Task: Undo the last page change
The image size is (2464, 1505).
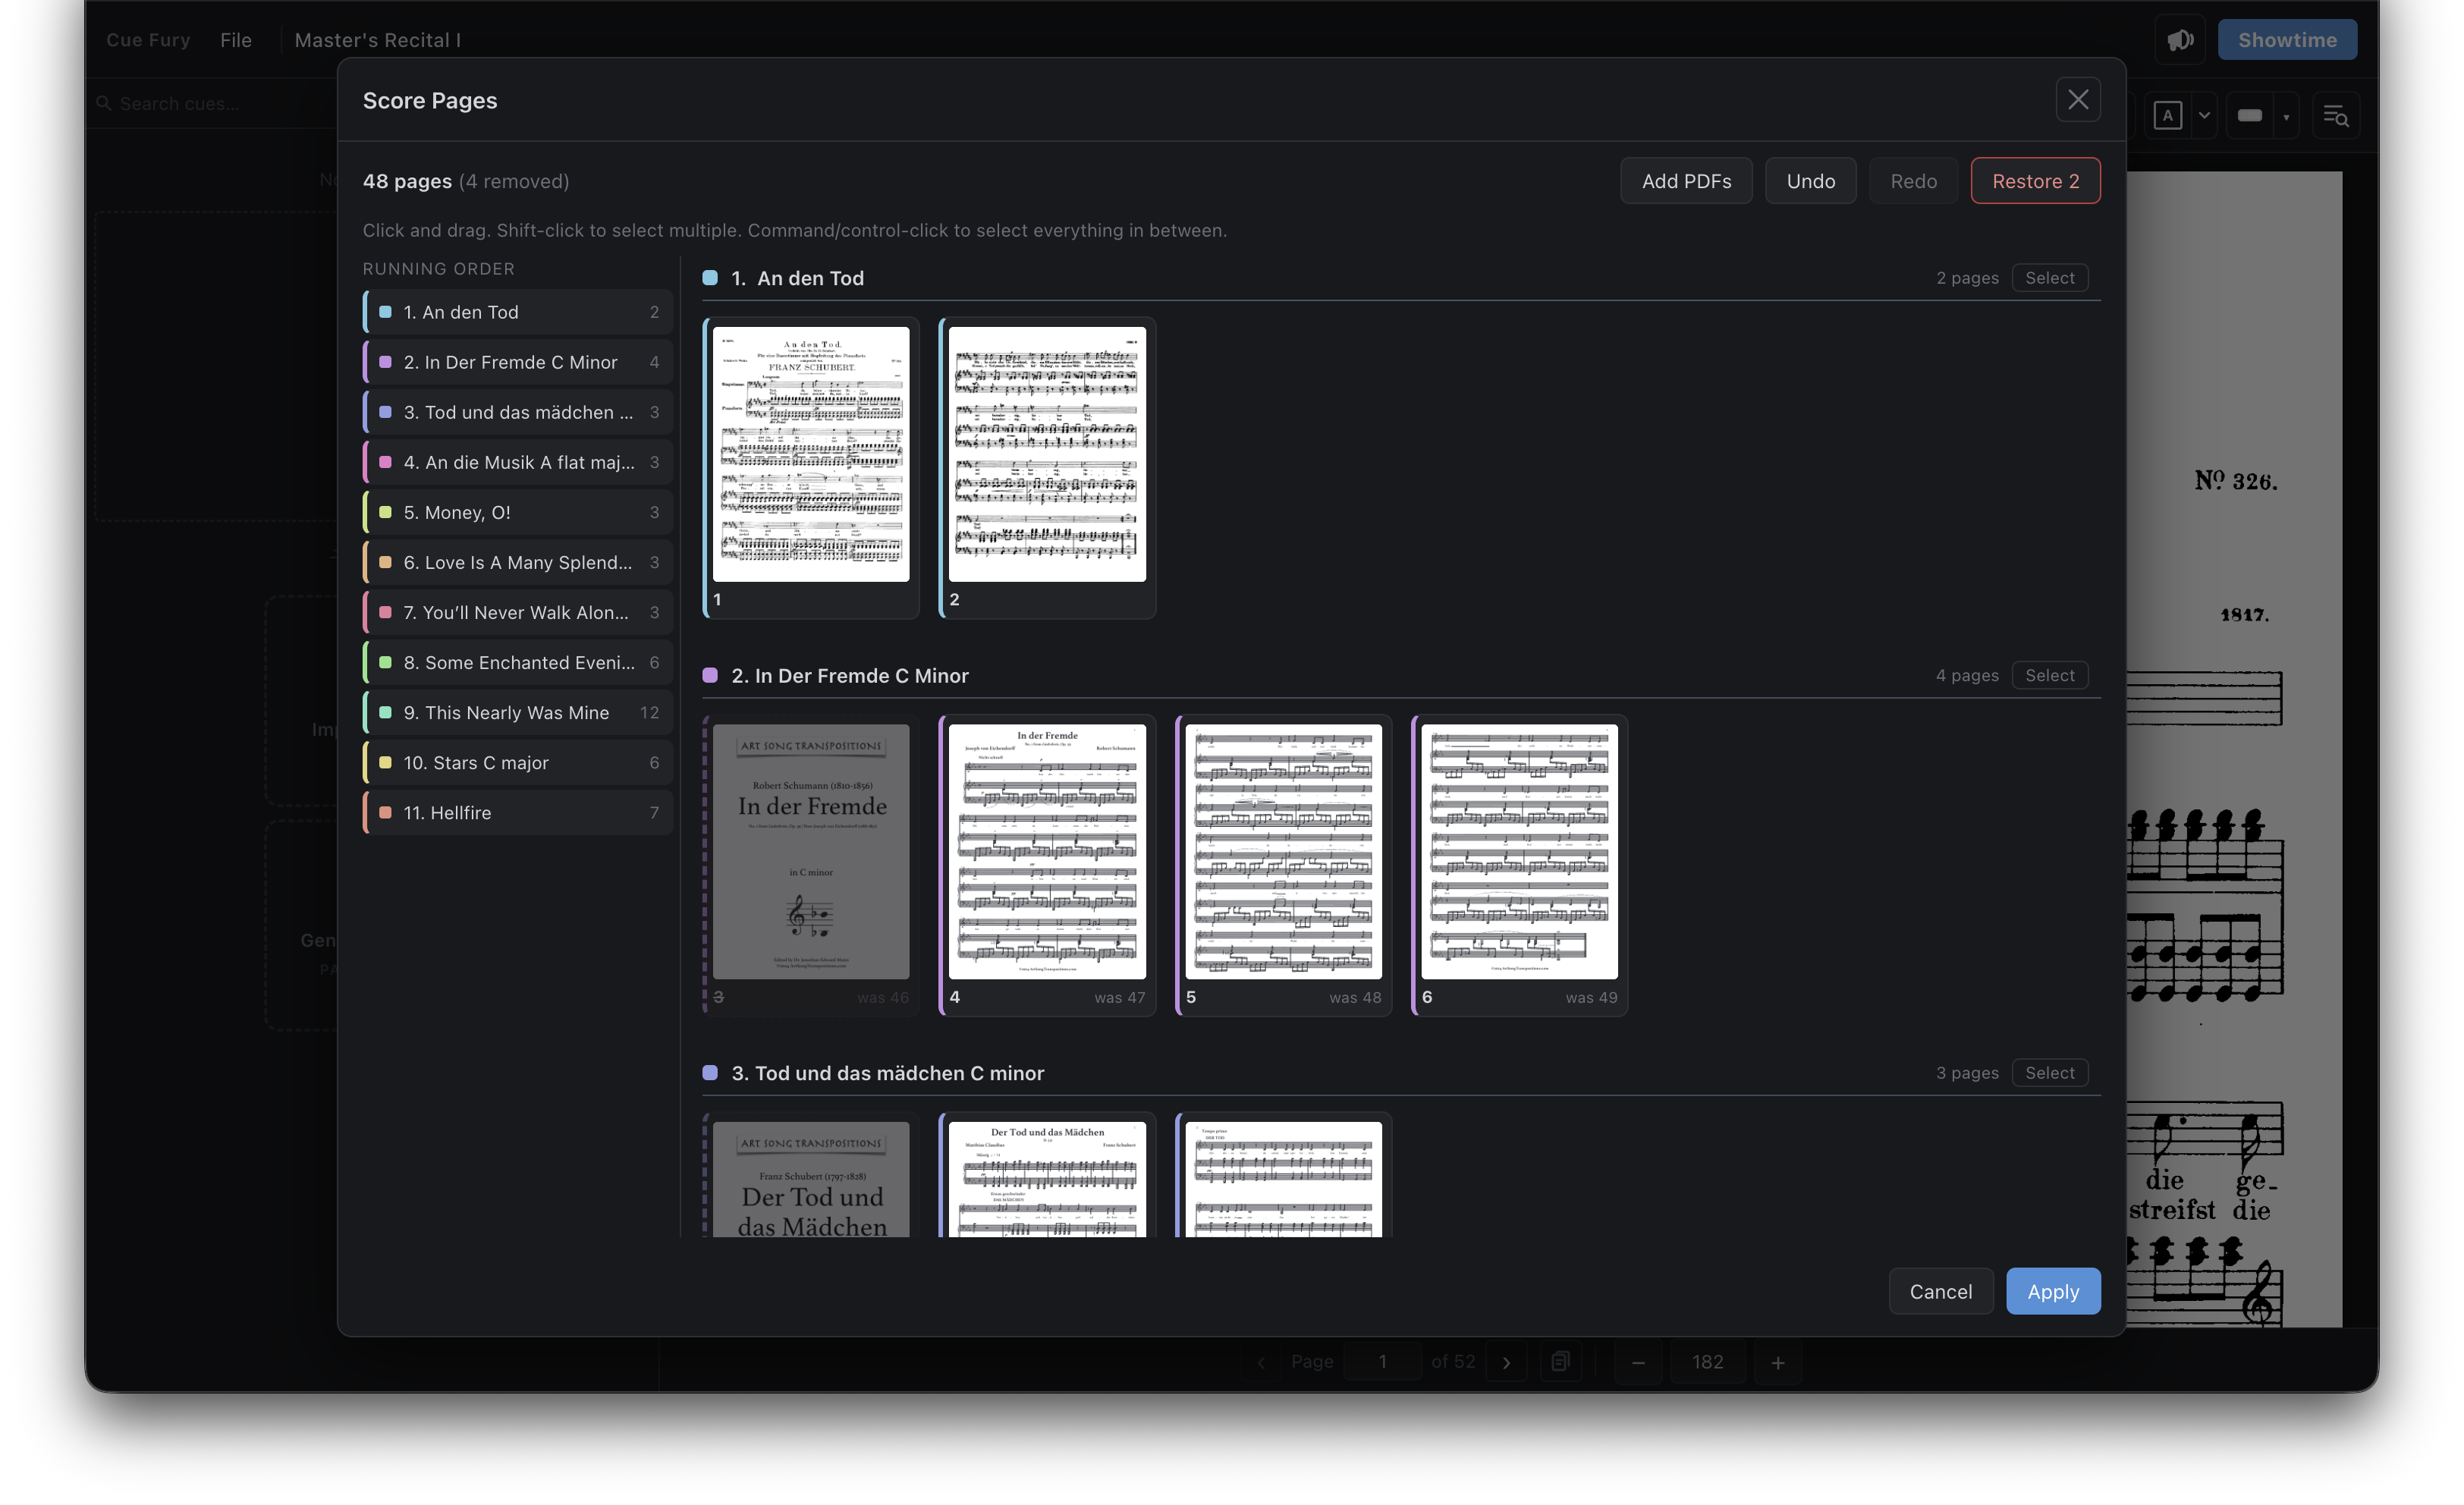Action: tap(1810, 181)
